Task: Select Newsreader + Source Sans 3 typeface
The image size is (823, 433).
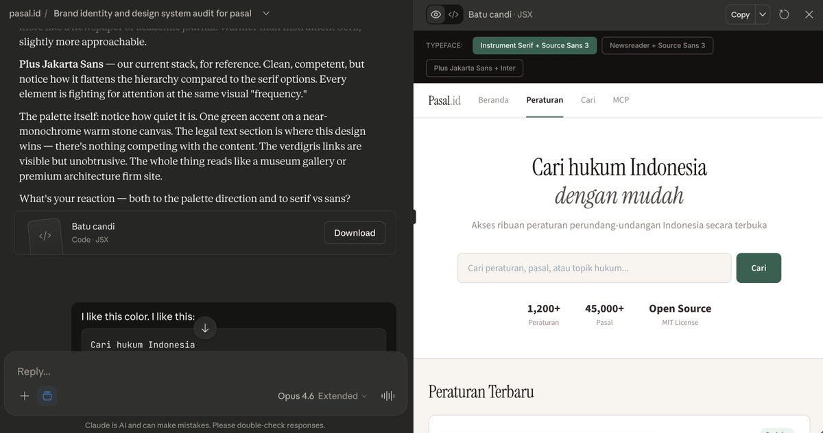Action: [x=658, y=45]
